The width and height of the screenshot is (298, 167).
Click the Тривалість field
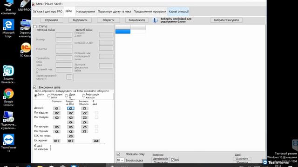pyautogui.click(x=64, y=58)
